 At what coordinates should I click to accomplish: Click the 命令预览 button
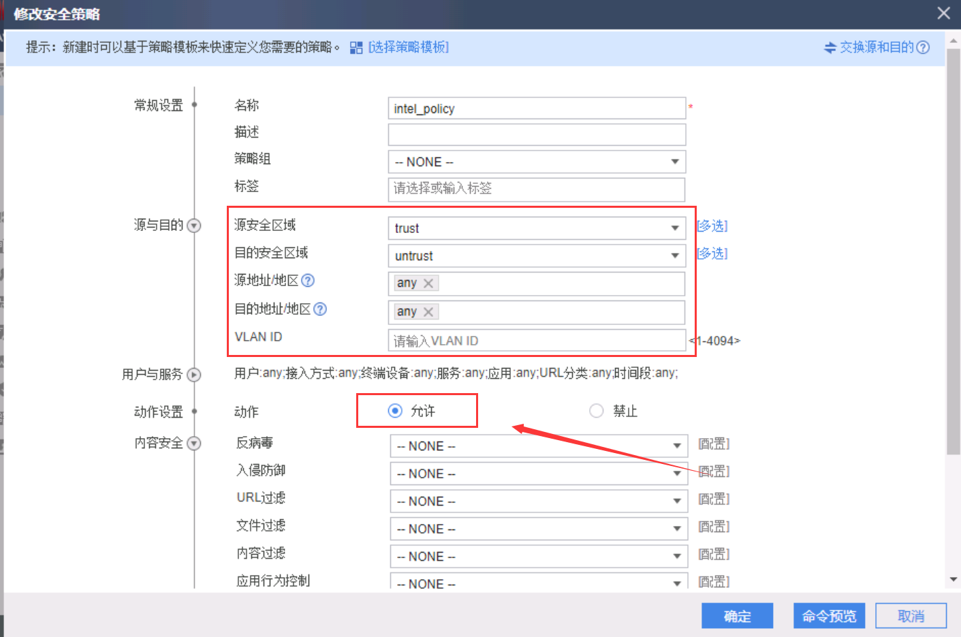click(829, 616)
